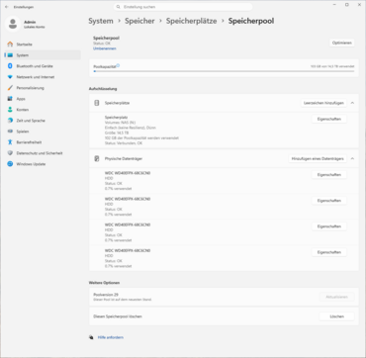The image size is (366, 358).
Task: Click the Einstellung suchen search field
Action: coord(183,7)
